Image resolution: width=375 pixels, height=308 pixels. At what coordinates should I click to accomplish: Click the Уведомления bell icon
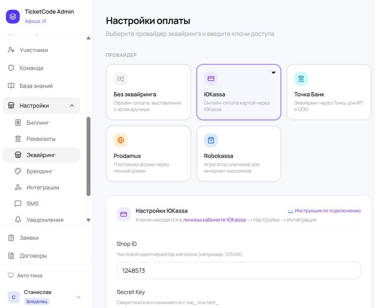(x=18, y=220)
